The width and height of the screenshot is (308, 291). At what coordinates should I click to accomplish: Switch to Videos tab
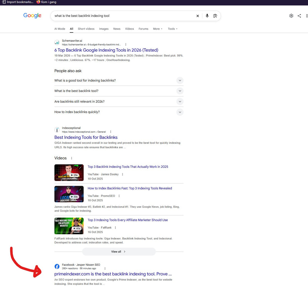click(129, 29)
